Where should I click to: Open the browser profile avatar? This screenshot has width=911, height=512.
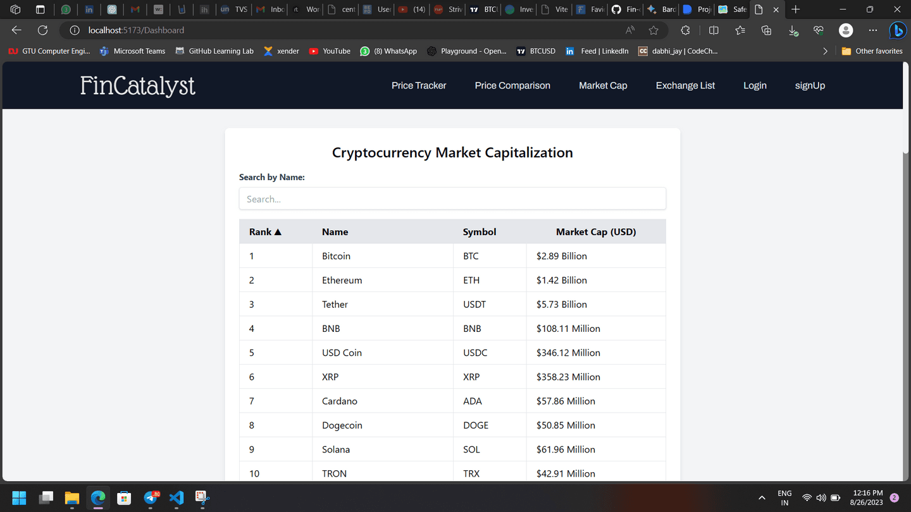point(846,30)
